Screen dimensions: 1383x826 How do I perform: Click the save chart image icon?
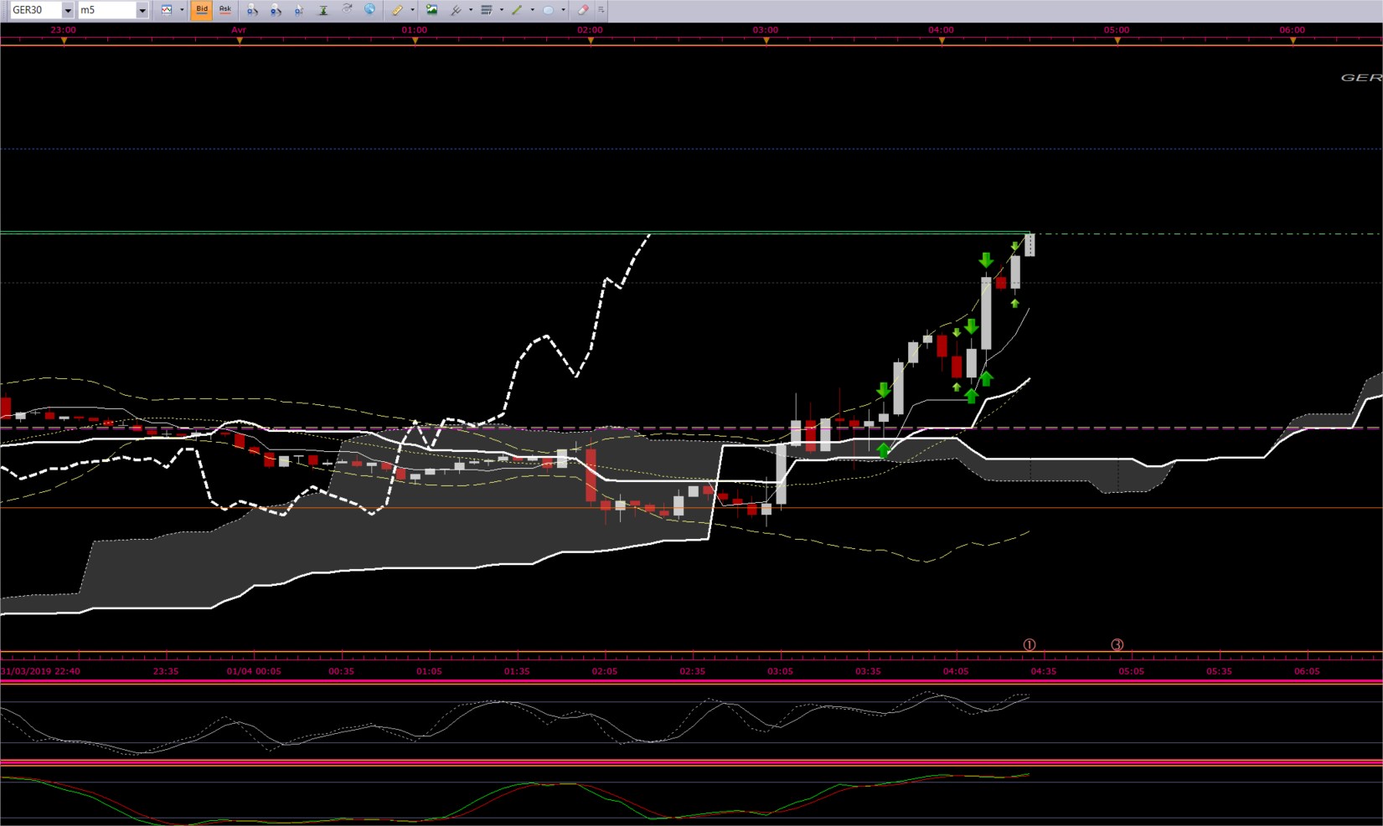pyautogui.click(x=431, y=10)
